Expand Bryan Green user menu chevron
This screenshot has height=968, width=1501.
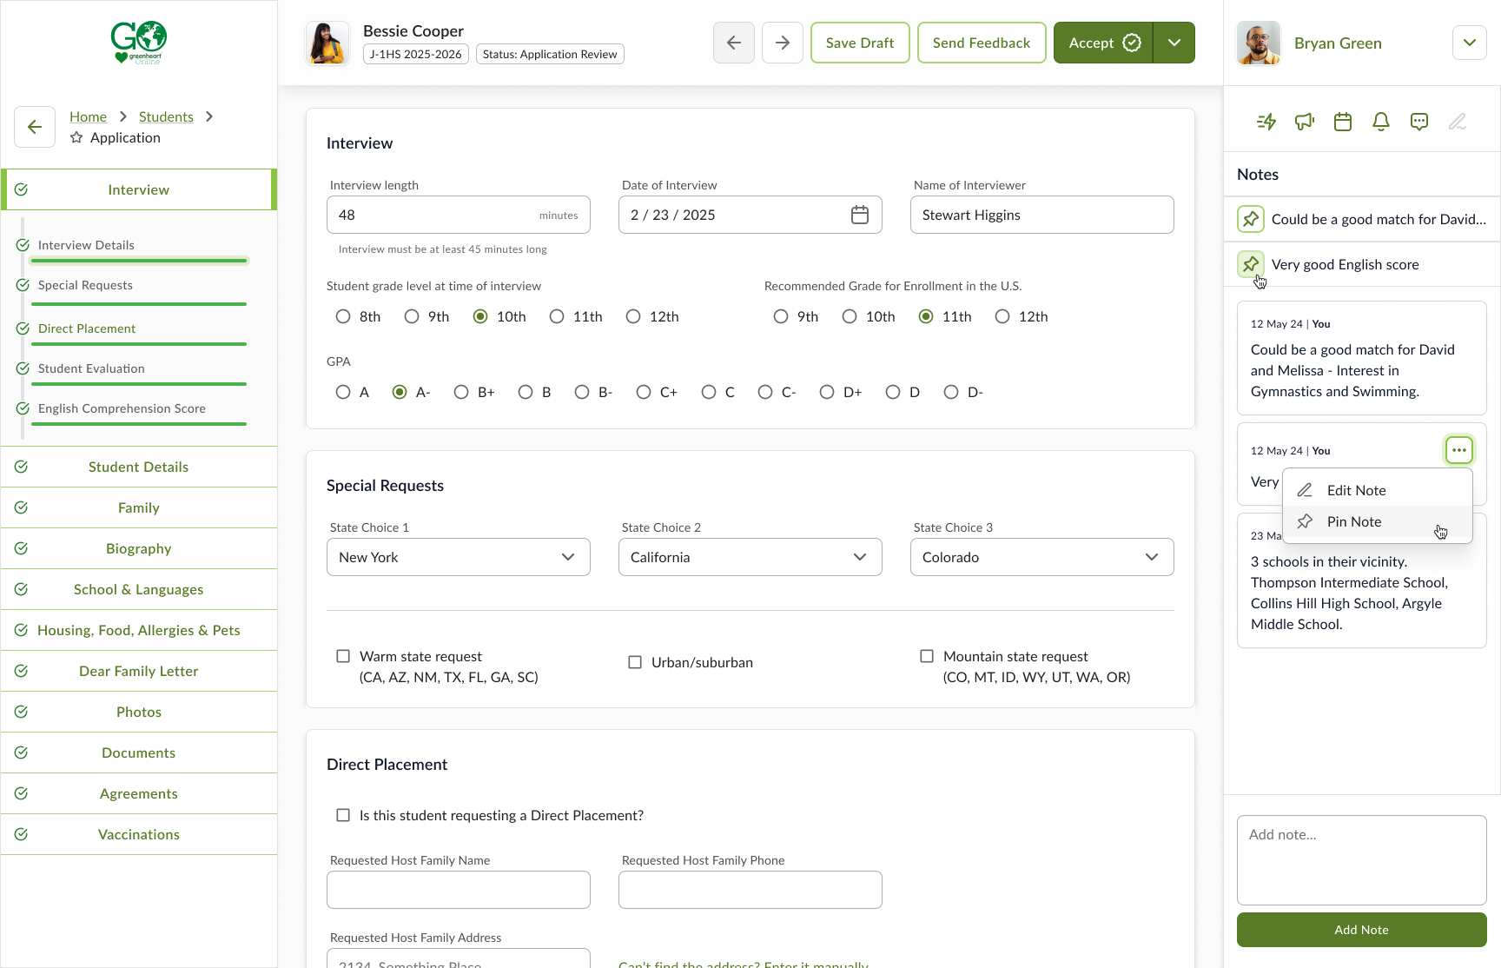[x=1470, y=43]
